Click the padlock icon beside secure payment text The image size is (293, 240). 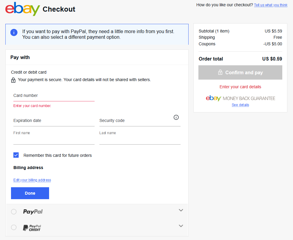(13, 80)
